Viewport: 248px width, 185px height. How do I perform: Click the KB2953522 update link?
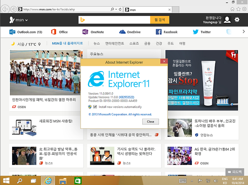coord(126,97)
